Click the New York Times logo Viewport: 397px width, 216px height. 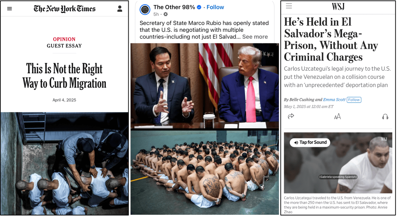pos(65,9)
